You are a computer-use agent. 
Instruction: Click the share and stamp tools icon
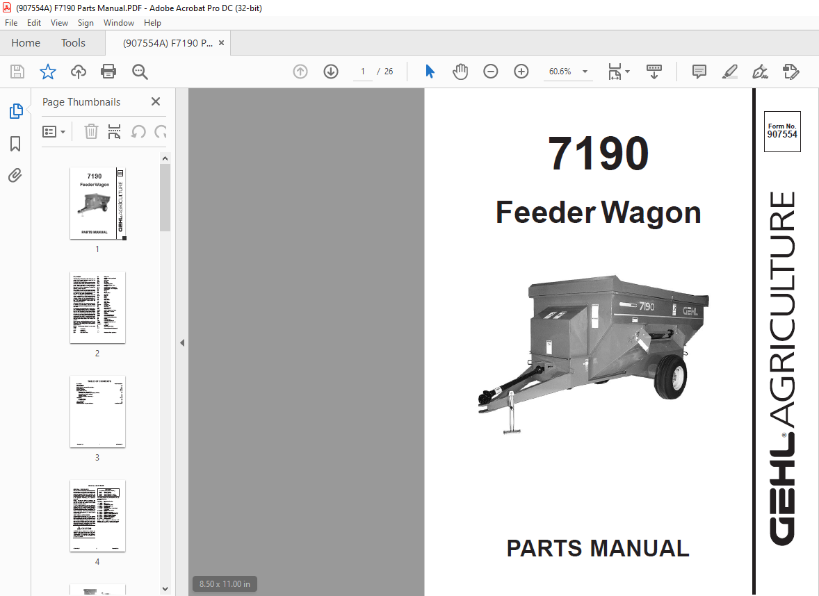point(790,72)
